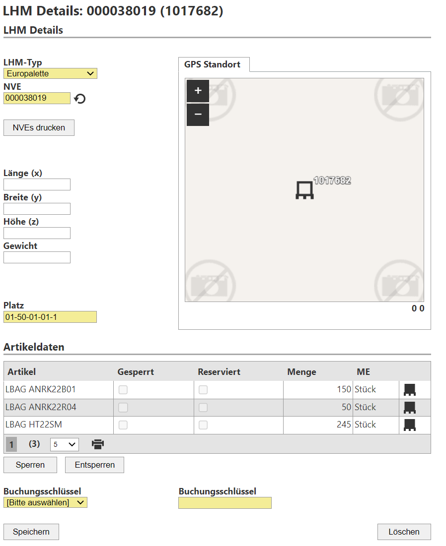Viewport: 446px width, 546px height.
Task: Expand Buchungsschlüssel 'Bitte auswählen' dropdown
Action: tap(45, 503)
